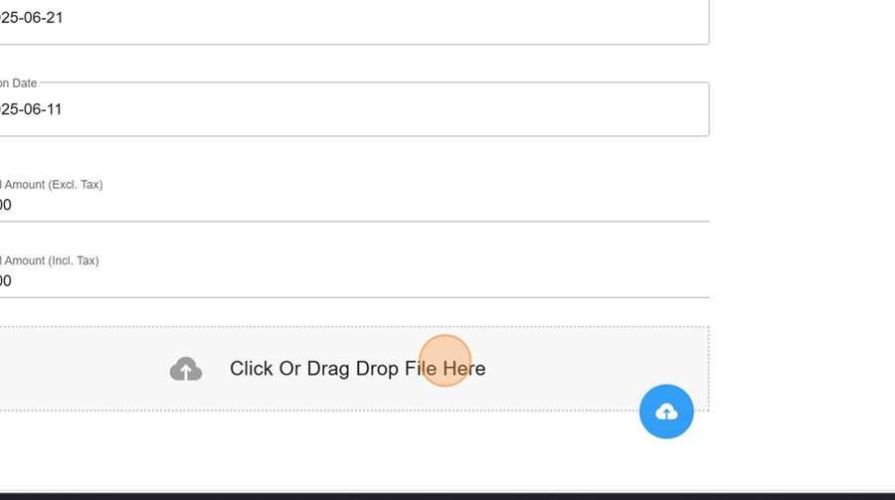Click the gray cloud upload icon
Viewport: 895px width, 500px height.
[186, 369]
